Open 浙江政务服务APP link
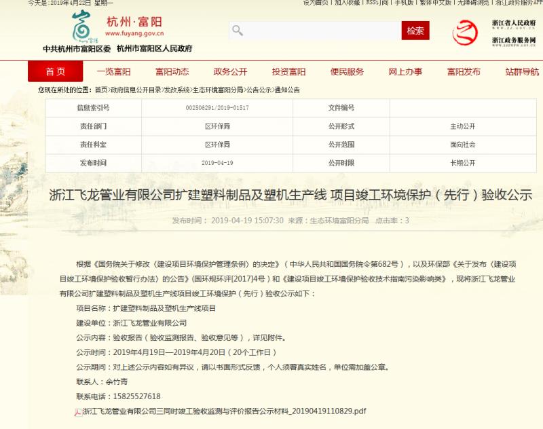The image size is (543, 429). pyautogui.click(x=519, y=3)
